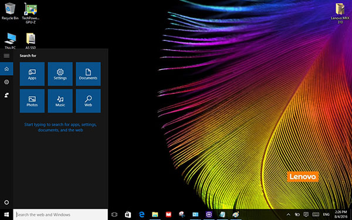Open File Explorer from the taskbar
The height and width of the screenshot is (220, 352).
click(155, 215)
